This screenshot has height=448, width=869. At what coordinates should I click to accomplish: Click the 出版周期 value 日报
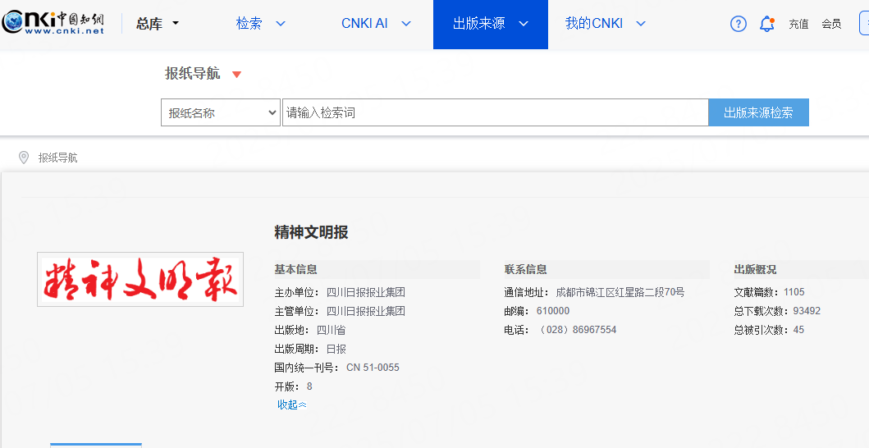tap(336, 349)
